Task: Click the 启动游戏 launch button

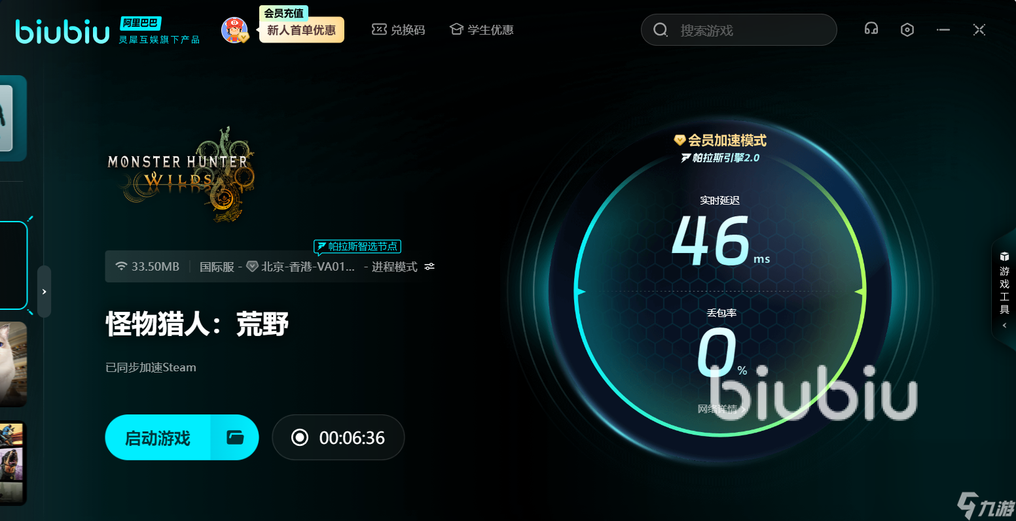Action: click(158, 437)
